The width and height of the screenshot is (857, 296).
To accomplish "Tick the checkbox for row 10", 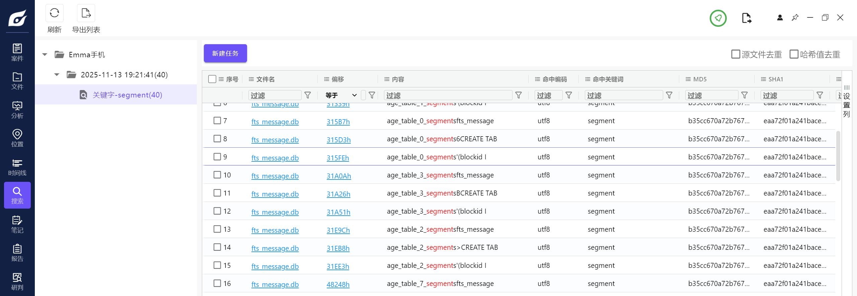I will tap(217, 175).
